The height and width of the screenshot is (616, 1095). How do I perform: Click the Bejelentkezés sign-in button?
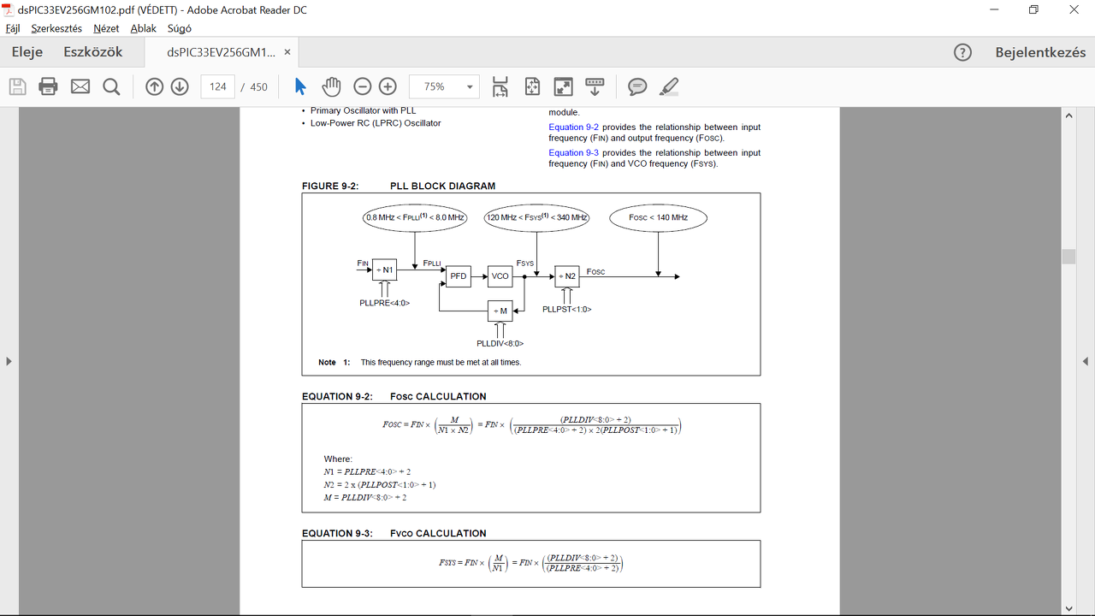click(1040, 52)
